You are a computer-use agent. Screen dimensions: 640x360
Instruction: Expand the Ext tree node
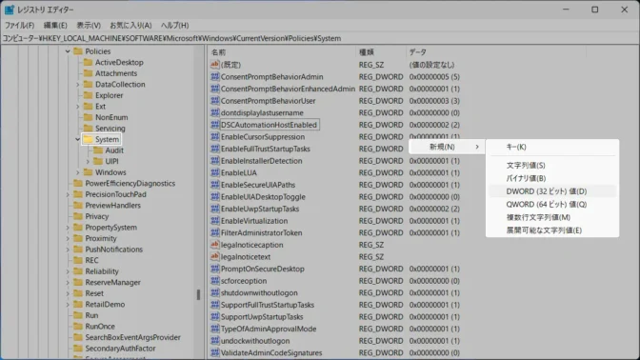pos(77,106)
